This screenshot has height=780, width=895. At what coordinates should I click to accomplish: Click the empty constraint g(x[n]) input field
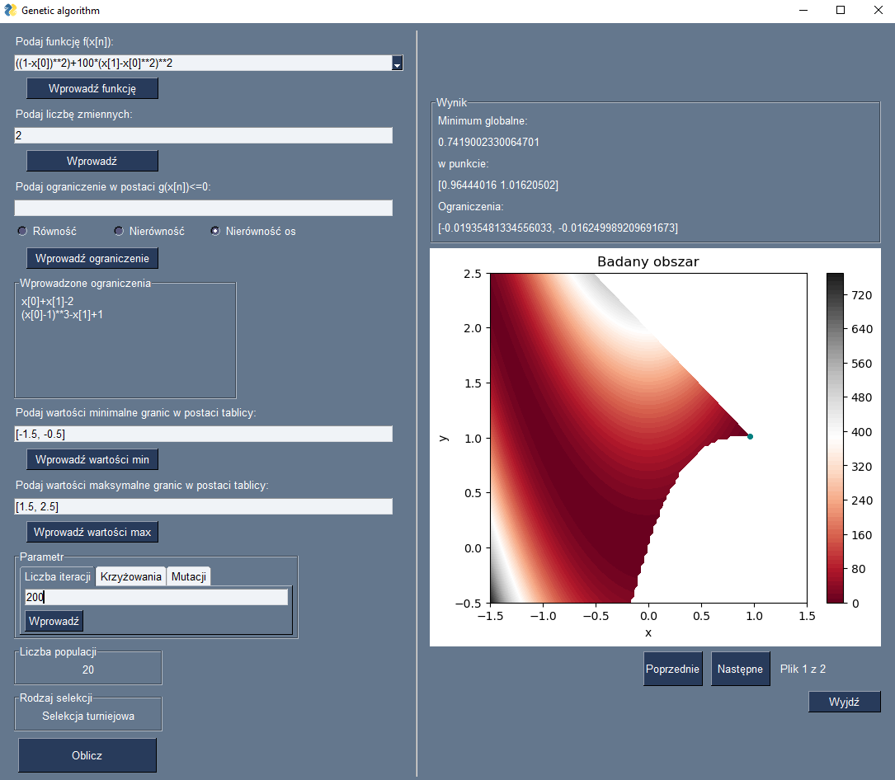tap(203, 208)
